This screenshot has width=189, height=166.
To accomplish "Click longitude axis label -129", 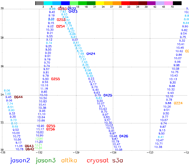I will [76, 153].
